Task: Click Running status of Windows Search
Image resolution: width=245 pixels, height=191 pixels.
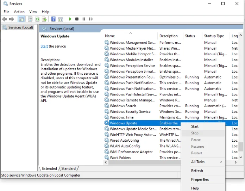Action: tap(192, 106)
